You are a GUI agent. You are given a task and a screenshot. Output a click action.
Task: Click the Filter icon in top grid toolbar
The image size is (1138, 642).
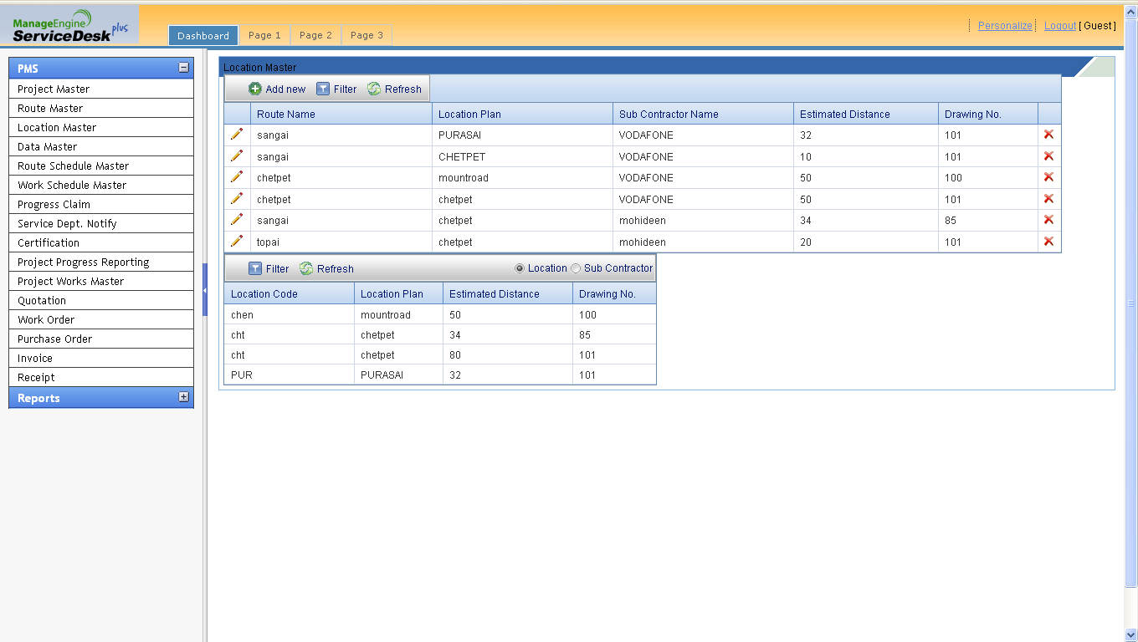(x=323, y=89)
